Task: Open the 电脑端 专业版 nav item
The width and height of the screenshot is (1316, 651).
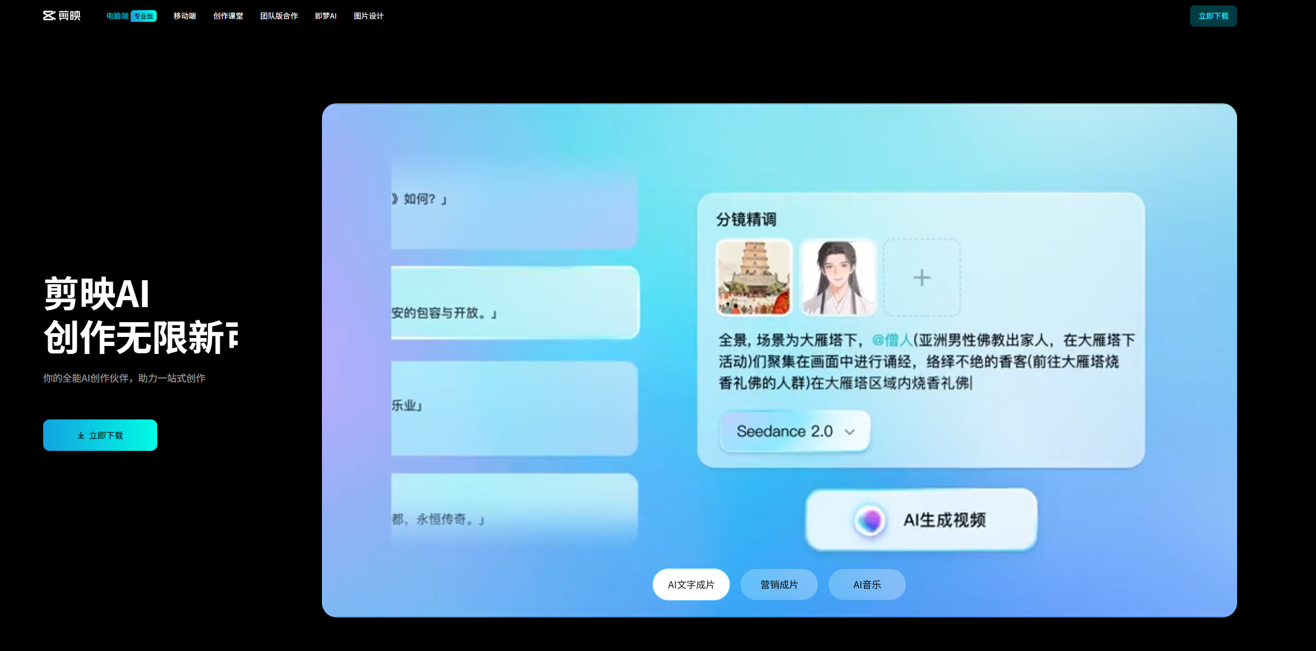Action: pos(131,16)
